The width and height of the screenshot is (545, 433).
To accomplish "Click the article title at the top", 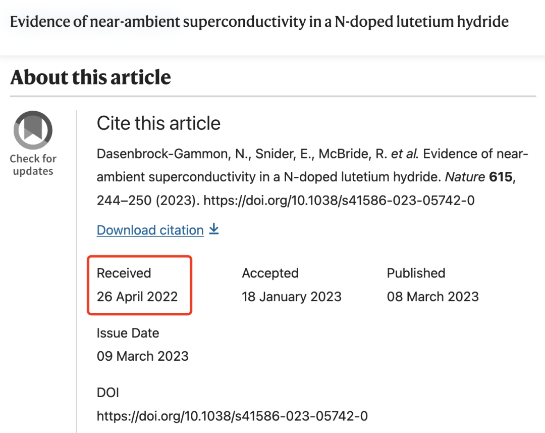I will (259, 22).
